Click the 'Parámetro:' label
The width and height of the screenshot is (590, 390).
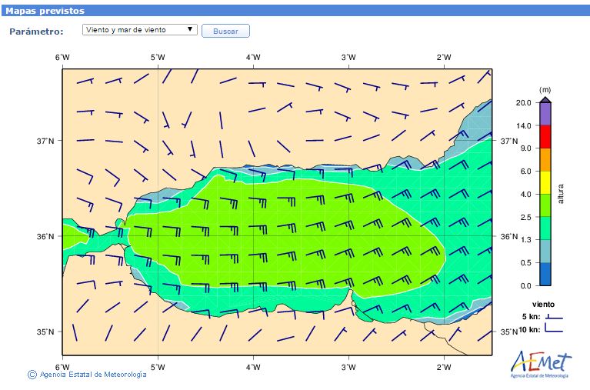(35, 31)
